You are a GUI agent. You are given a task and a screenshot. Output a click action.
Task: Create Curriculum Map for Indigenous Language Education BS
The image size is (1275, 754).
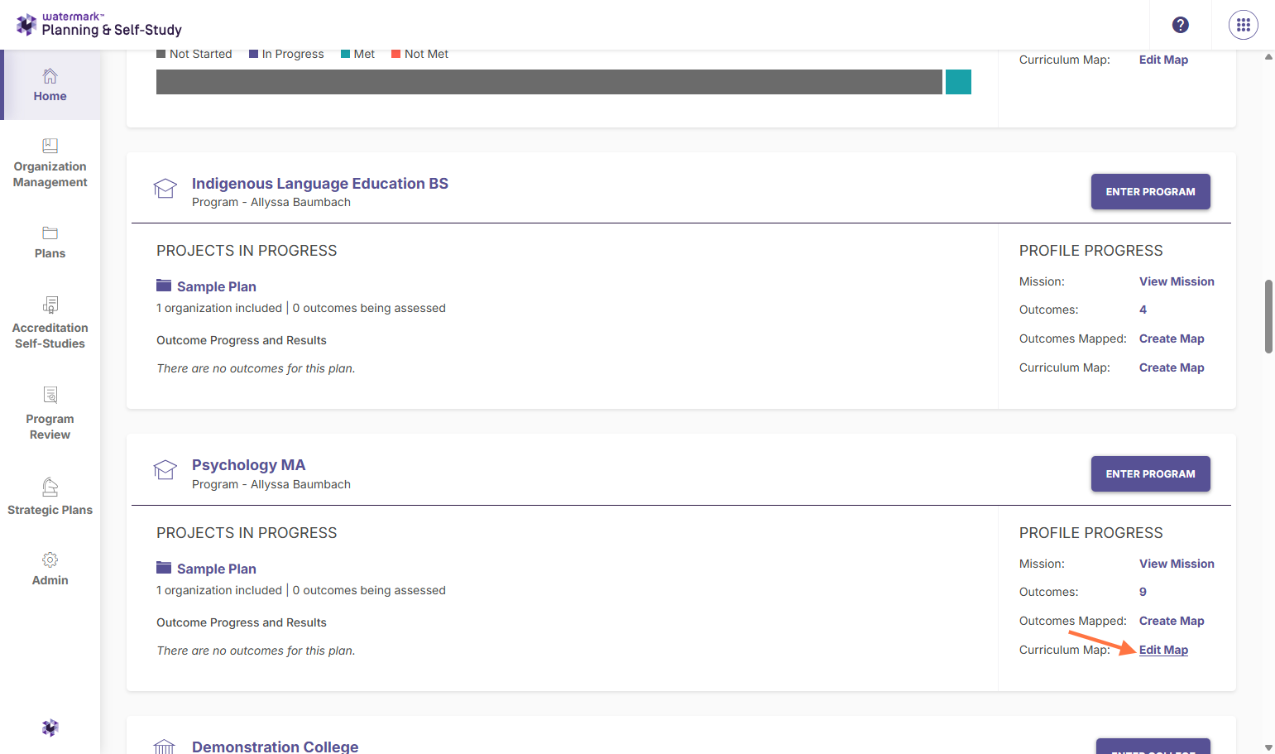tap(1172, 367)
